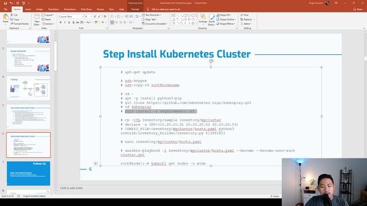Click the Redo/Repeat icon in title bar

[x=17, y=3]
